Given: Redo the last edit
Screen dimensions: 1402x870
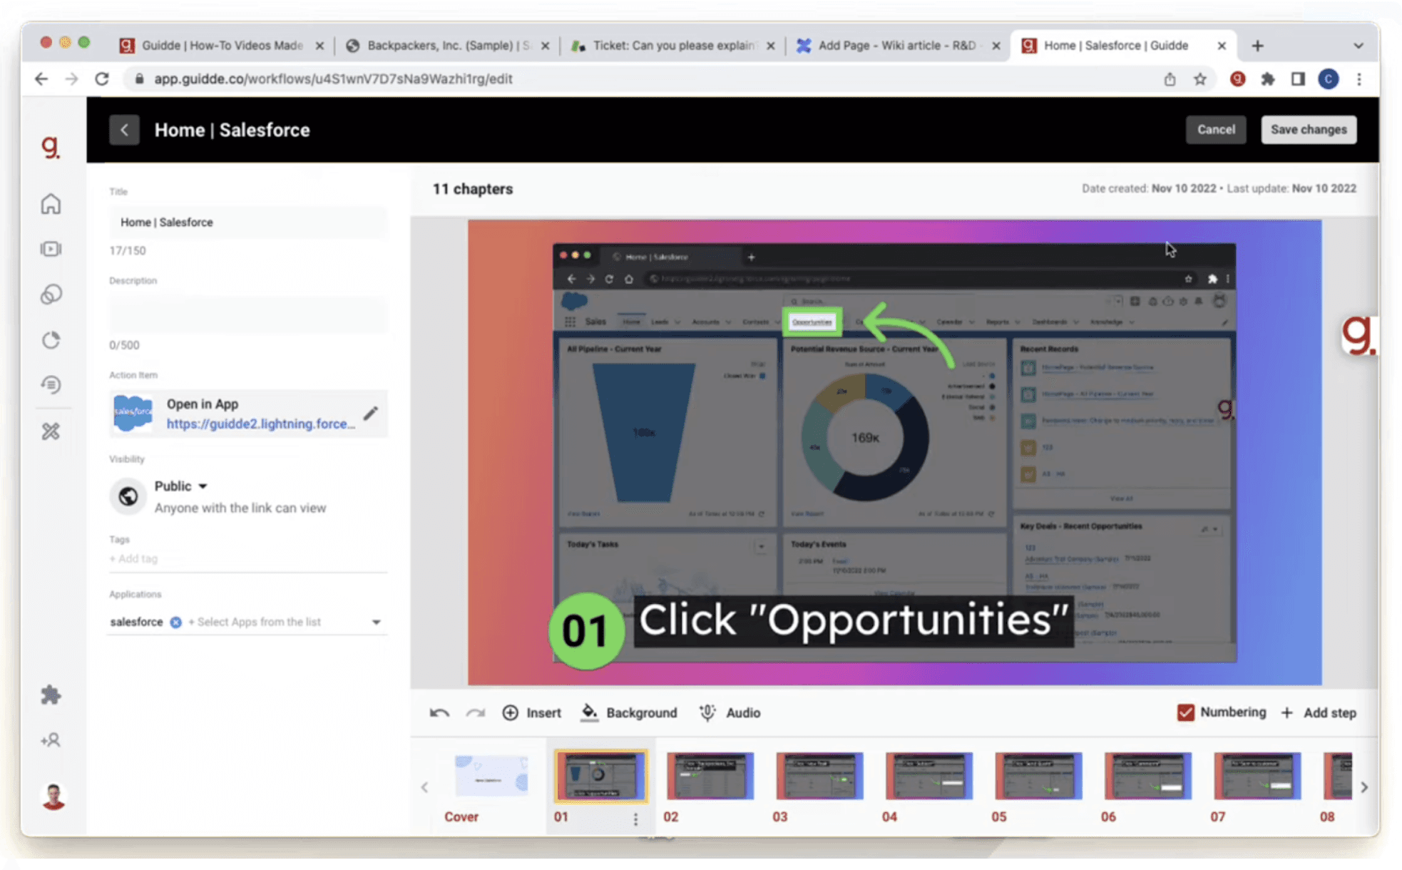Looking at the screenshot, I should (x=476, y=712).
